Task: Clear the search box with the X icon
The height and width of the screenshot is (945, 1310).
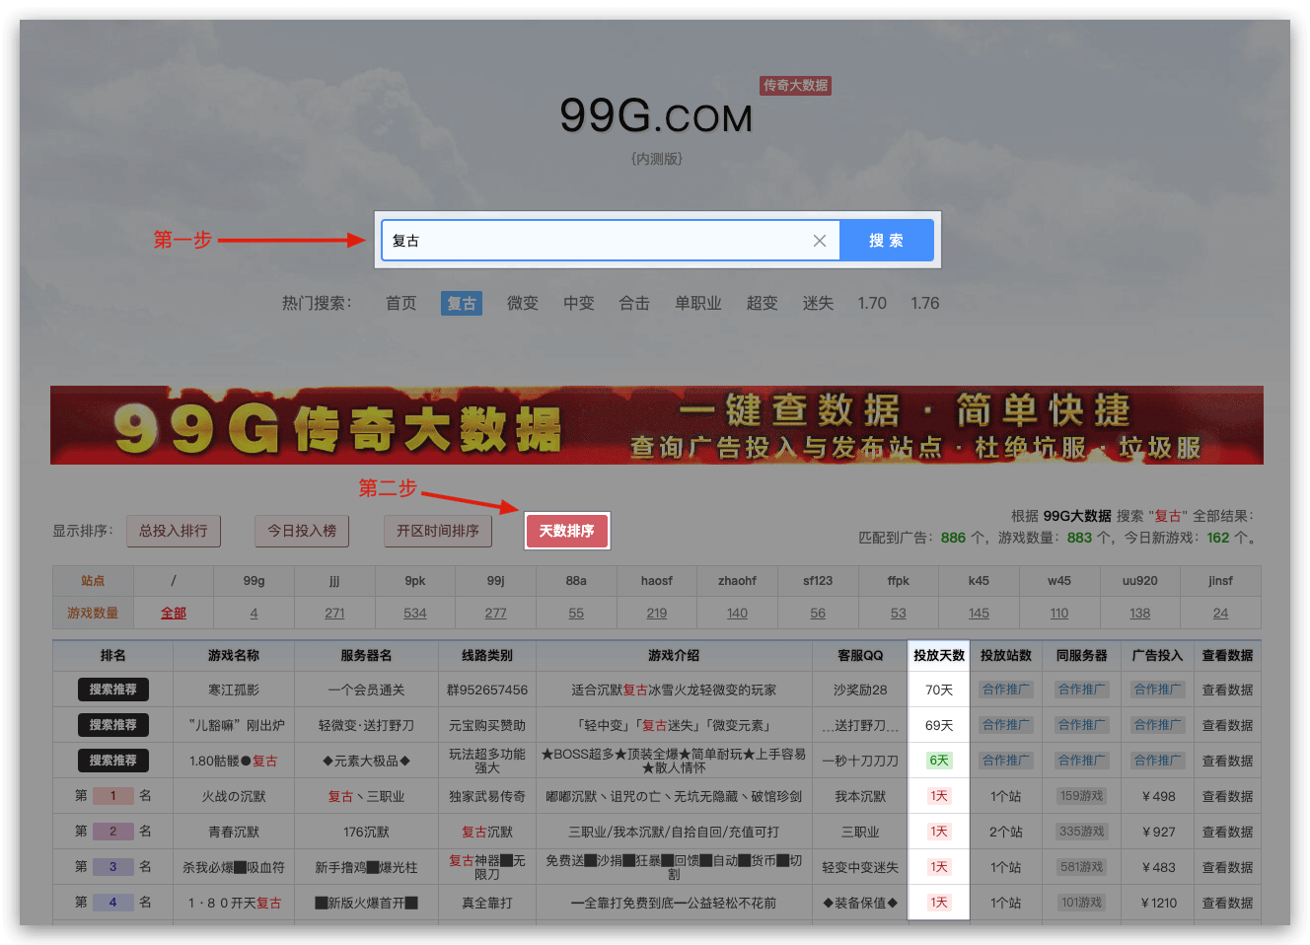Action: pyautogui.click(x=819, y=241)
